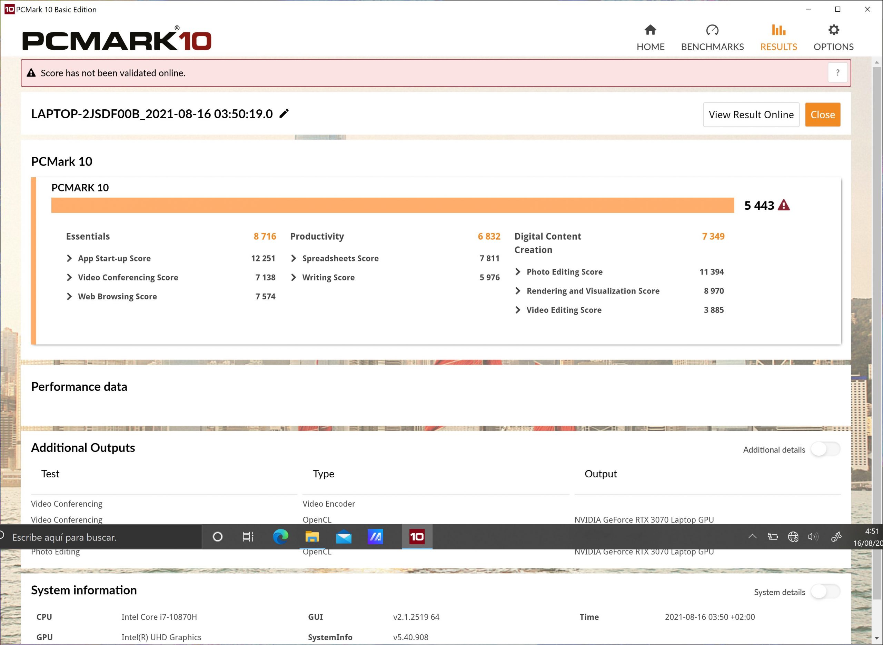Click the Intel Core i7-10870H CPU value

click(159, 617)
